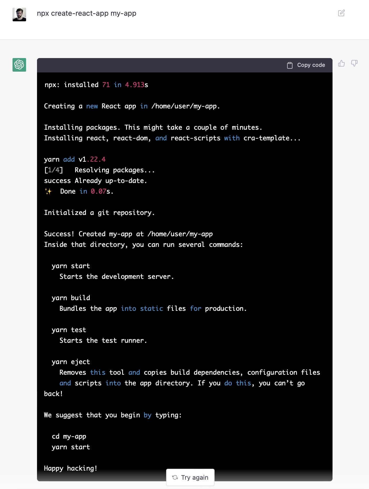Image resolution: width=369 pixels, height=489 pixels.
Task: Click the thumbs up feedback icon
Action: point(341,63)
